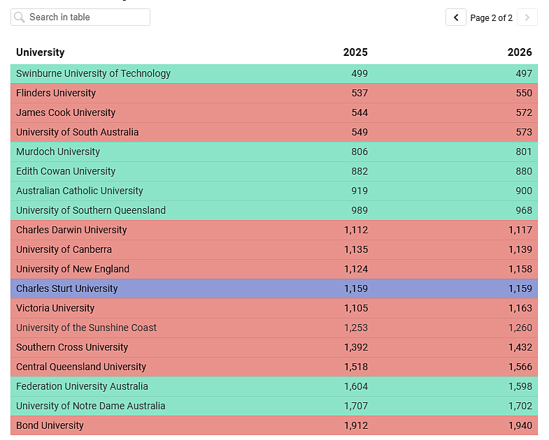
Task: Click the Page 2 of 2 label
Action: [491, 18]
